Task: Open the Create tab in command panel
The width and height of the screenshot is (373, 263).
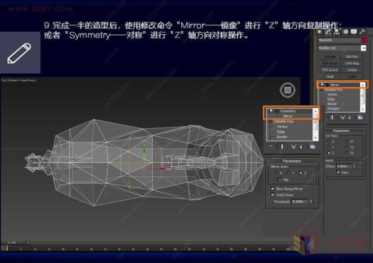Action: 320,32
